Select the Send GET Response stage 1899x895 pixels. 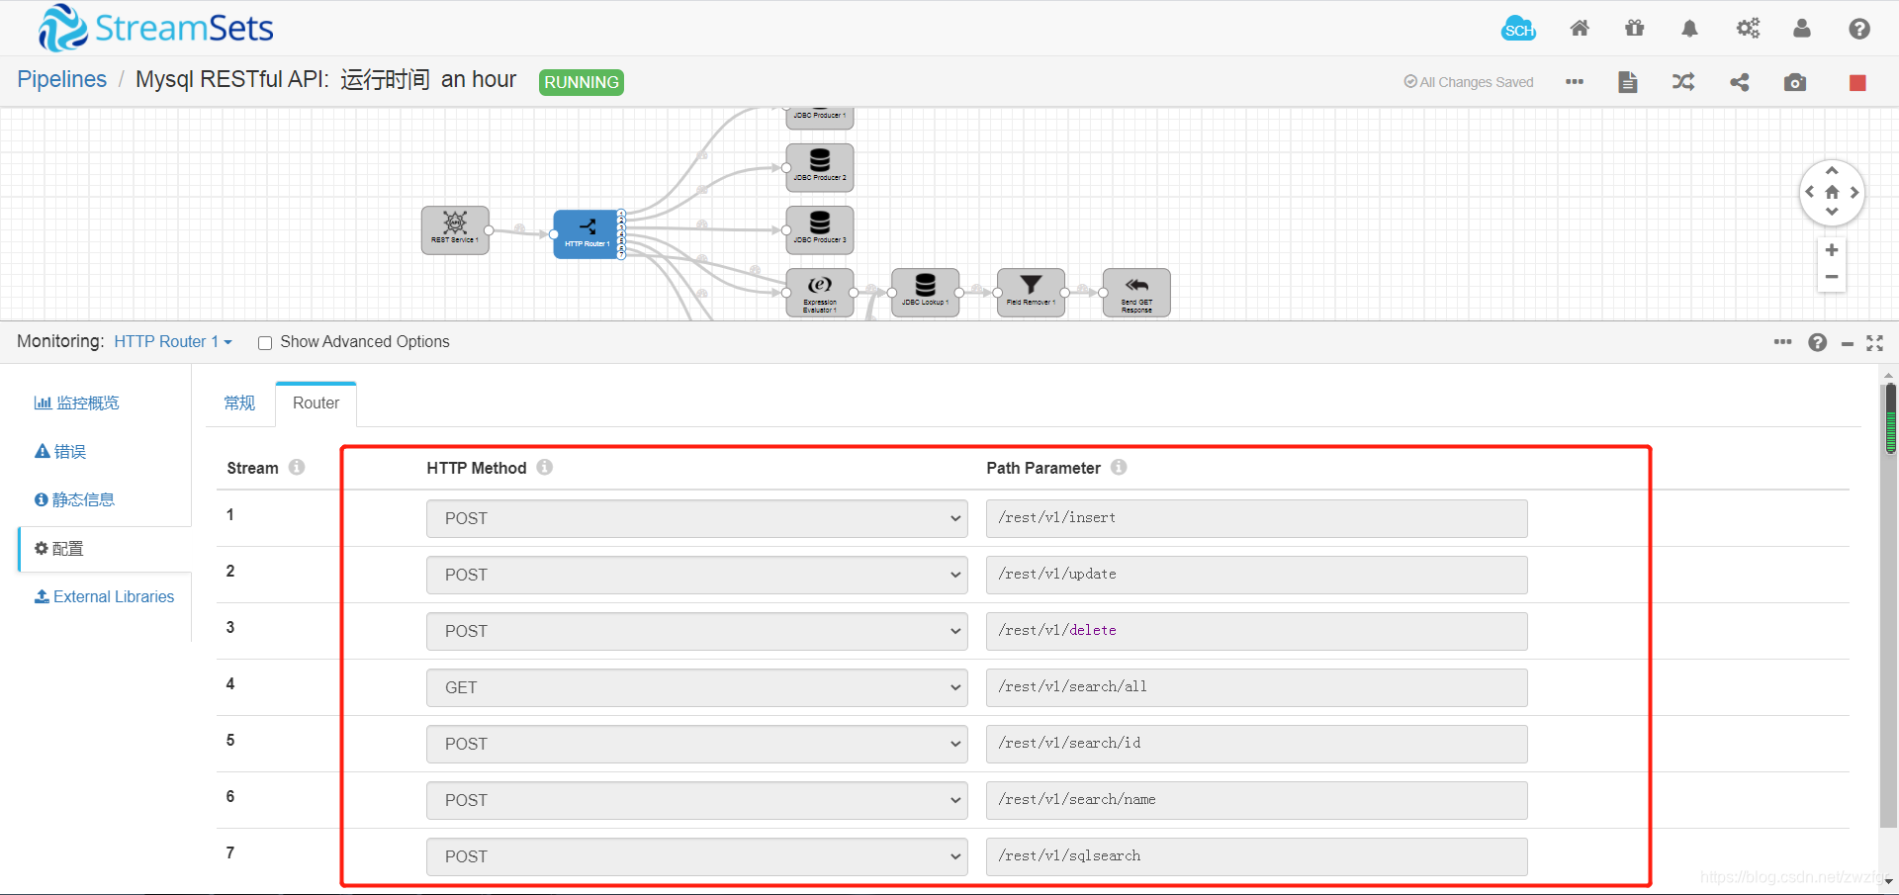click(1136, 293)
